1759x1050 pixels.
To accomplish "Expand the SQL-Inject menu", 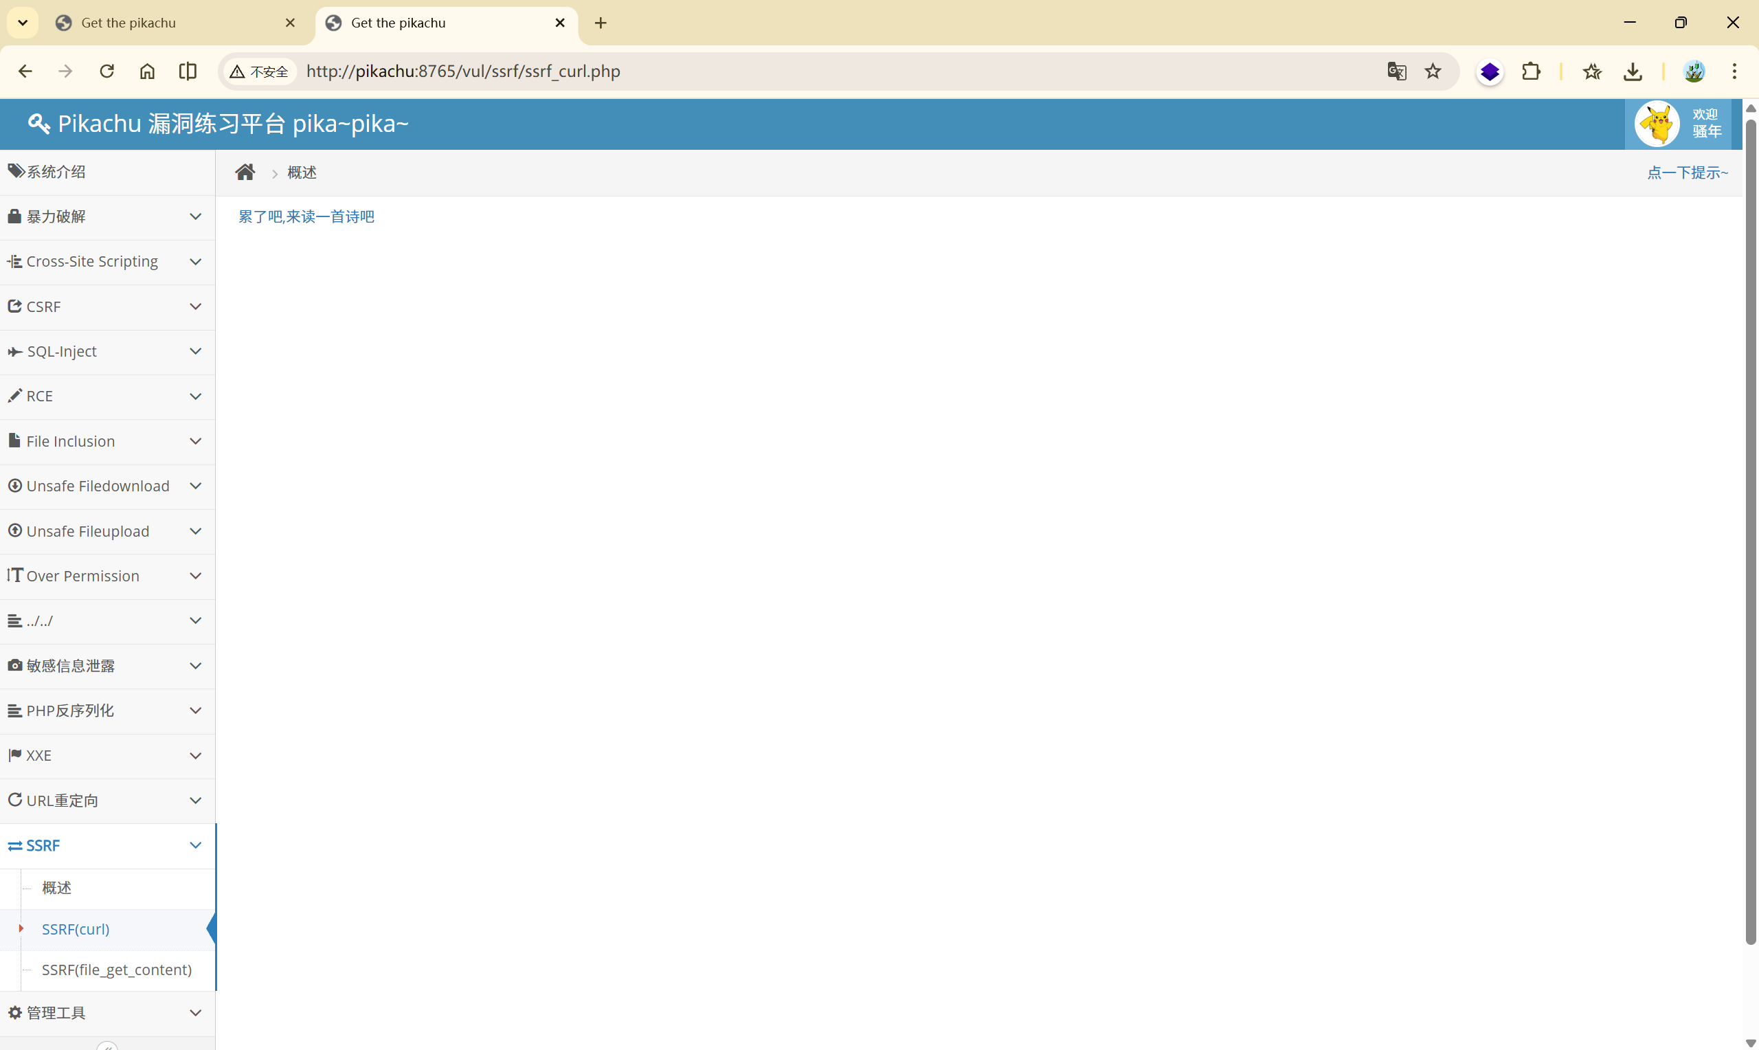I will pos(107,352).
